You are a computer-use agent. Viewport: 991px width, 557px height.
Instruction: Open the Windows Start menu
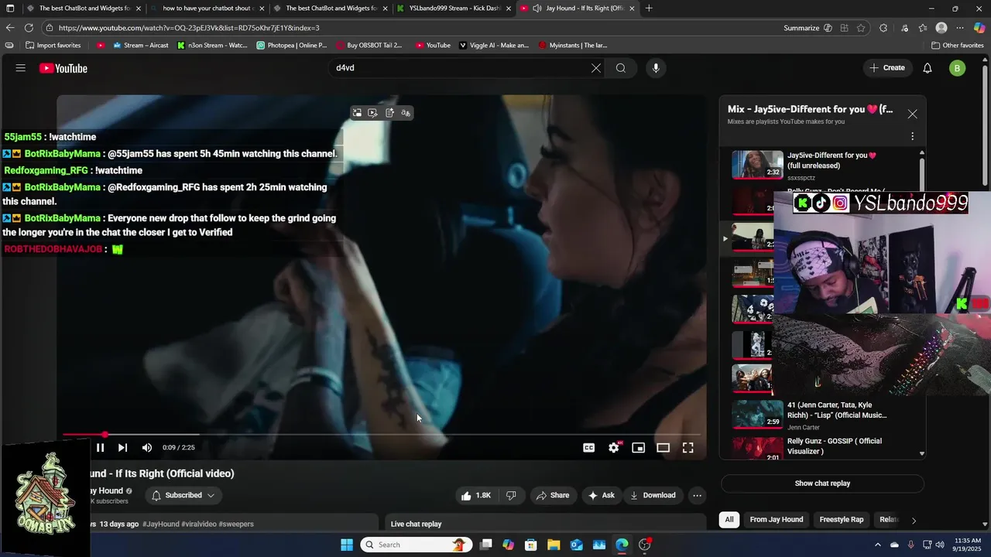click(347, 545)
